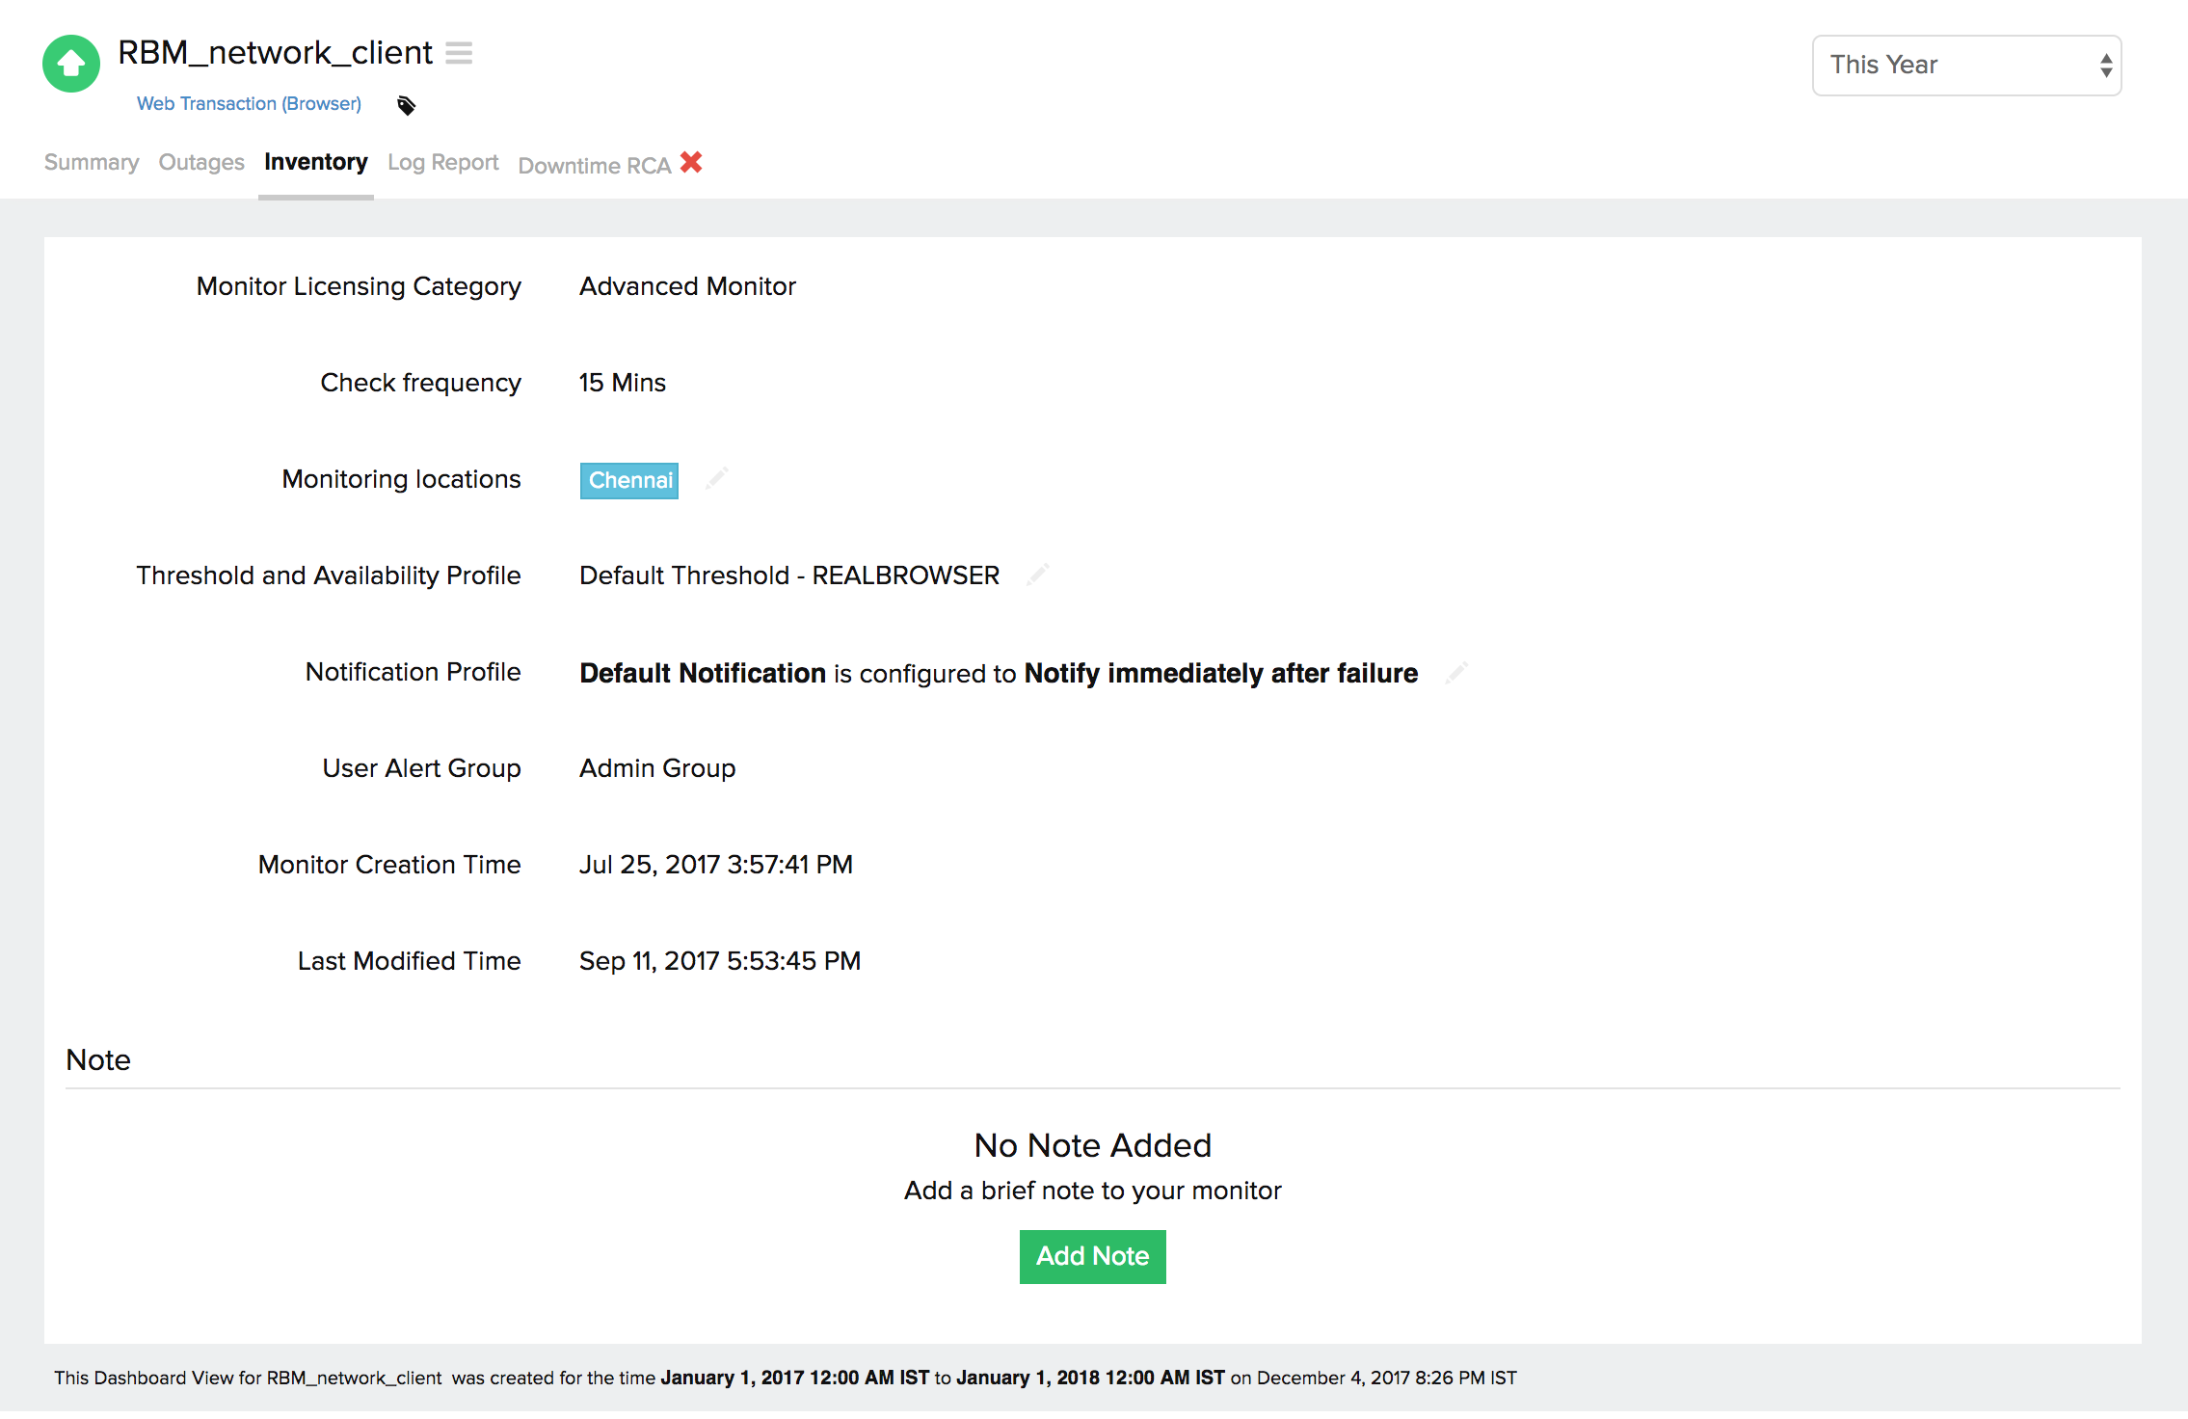The width and height of the screenshot is (2188, 1419).
Task: Switch to the Summary tab
Action: 91,162
